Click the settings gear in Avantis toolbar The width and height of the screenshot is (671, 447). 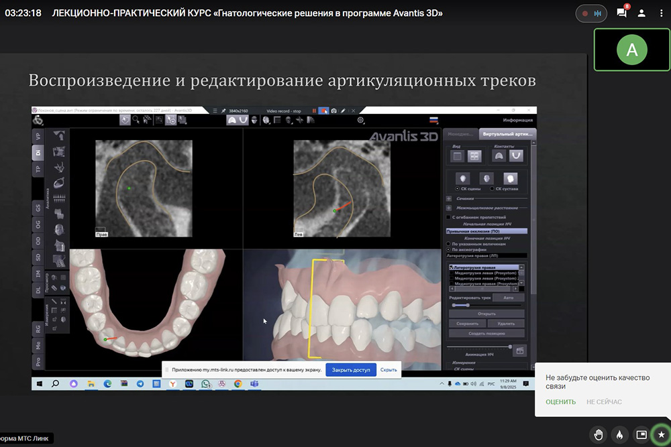click(360, 120)
